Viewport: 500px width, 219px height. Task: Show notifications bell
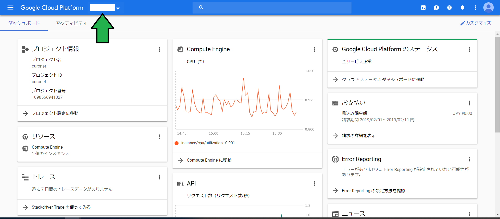[462, 8]
